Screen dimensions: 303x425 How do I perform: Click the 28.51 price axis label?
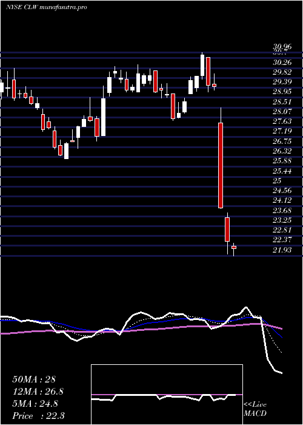click(x=282, y=102)
